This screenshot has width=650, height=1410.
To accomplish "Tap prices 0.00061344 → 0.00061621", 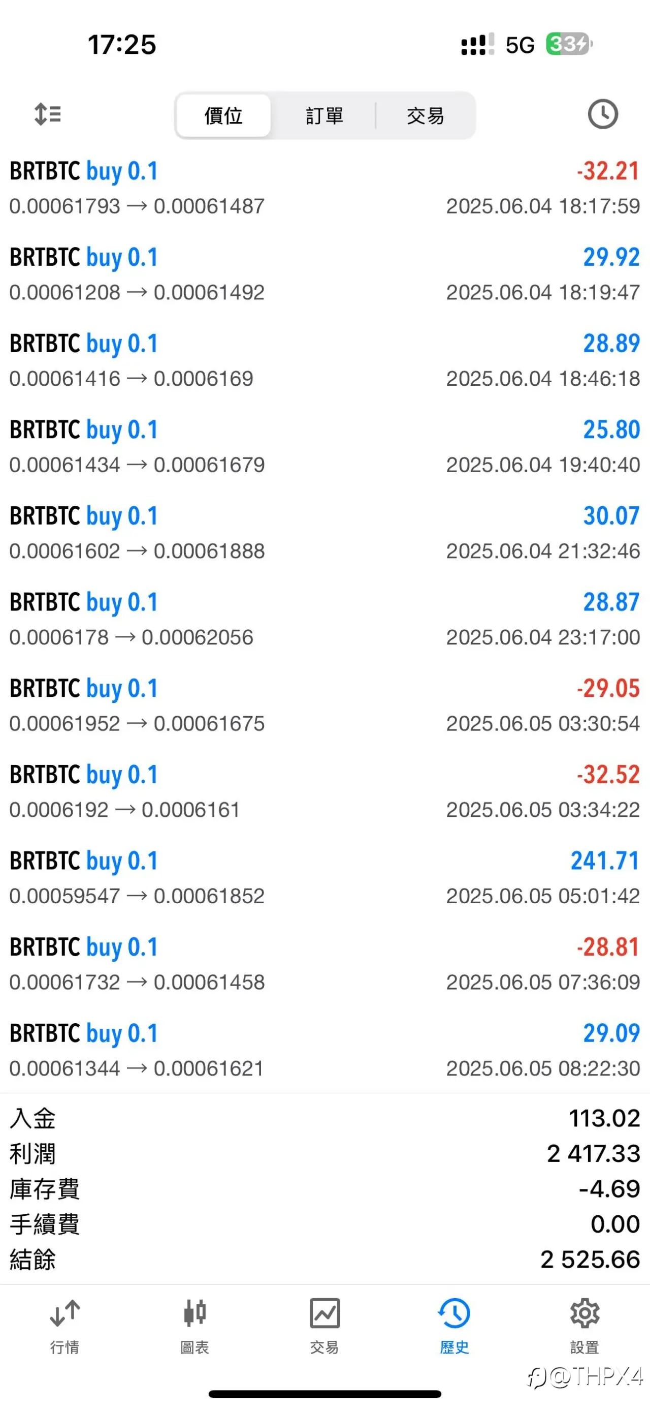I will 137,1068.
